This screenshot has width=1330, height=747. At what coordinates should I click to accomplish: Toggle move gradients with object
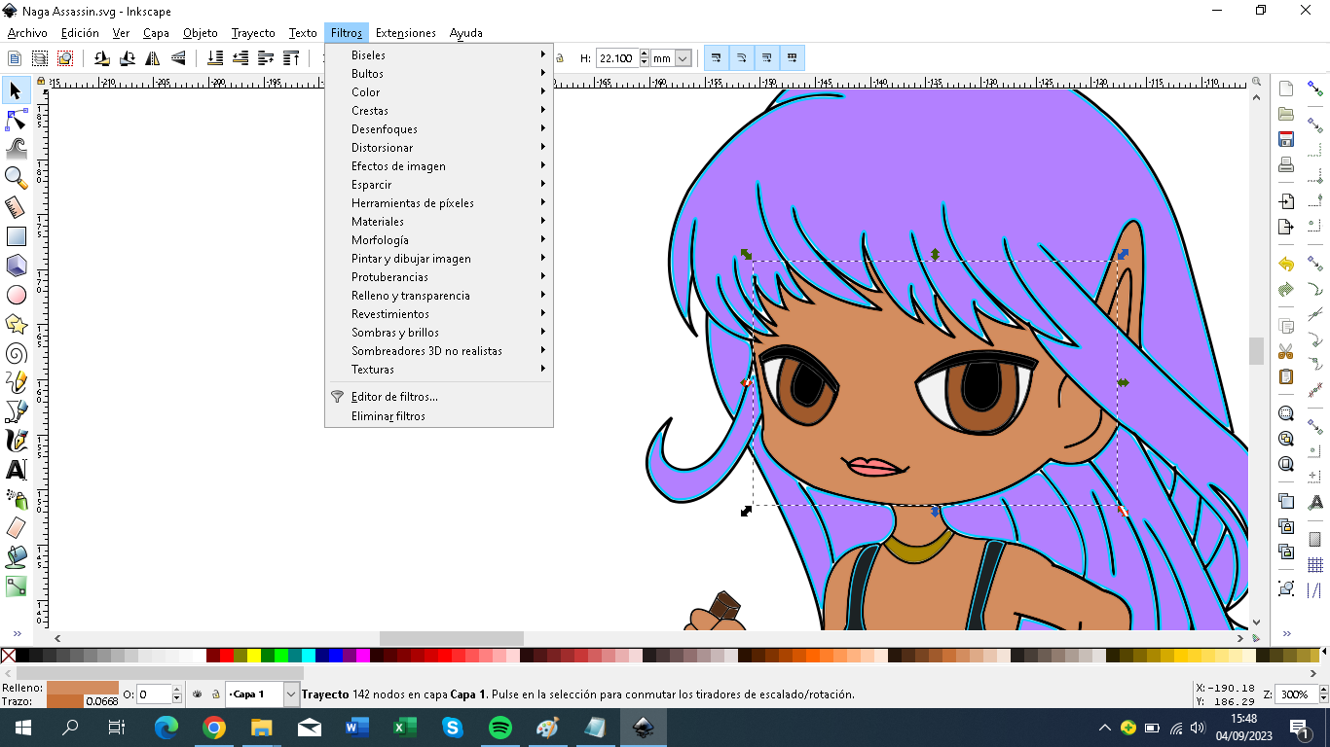point(767,58)
